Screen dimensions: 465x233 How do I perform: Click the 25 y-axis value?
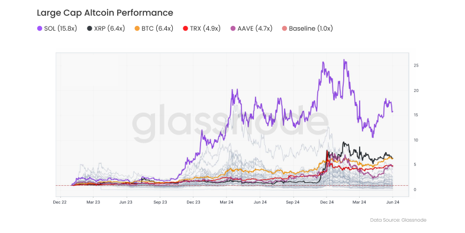[416, 65]
